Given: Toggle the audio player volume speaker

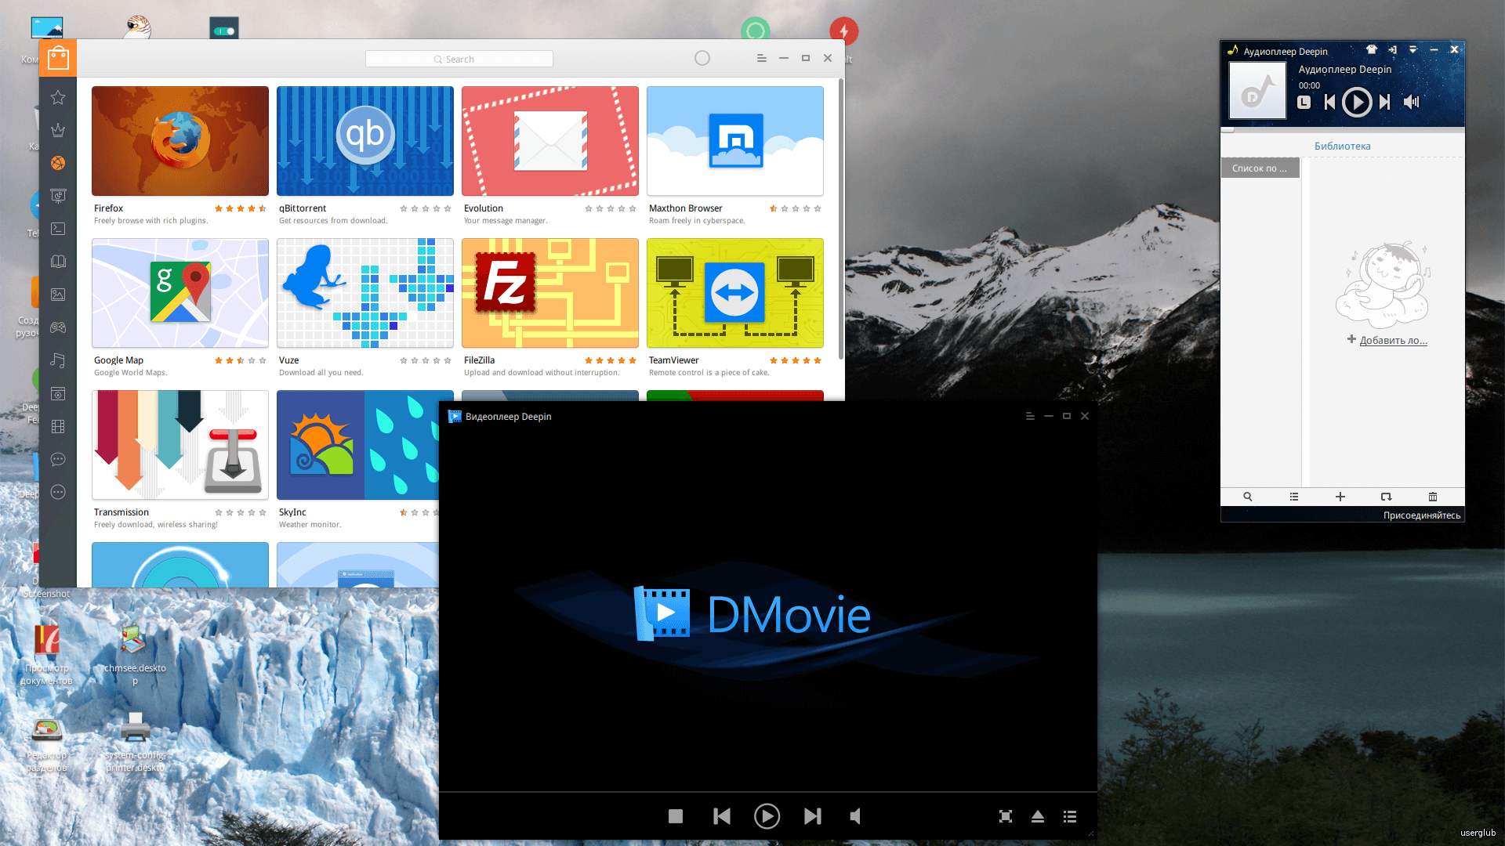Looking at the screenshot, I should click(x=1411, y=102).
